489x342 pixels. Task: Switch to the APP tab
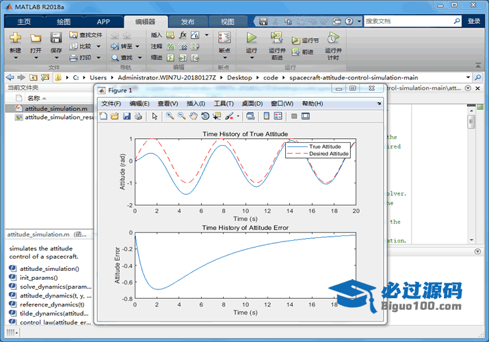pos(103,21)
